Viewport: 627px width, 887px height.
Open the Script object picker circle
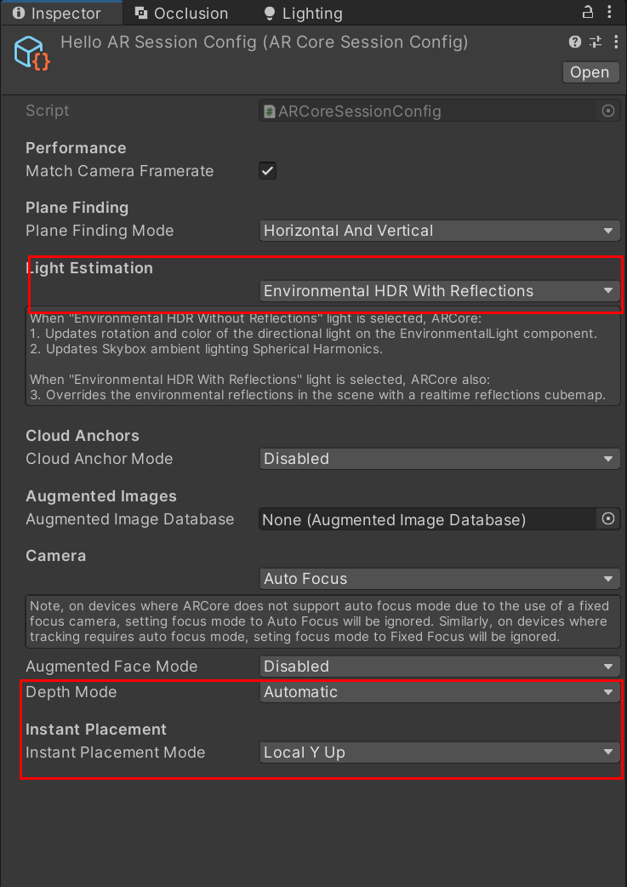(608, 111)
